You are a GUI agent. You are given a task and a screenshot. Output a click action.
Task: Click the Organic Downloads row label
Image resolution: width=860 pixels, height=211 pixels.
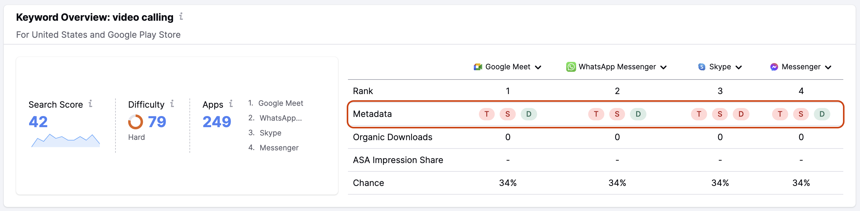[393, 137]
